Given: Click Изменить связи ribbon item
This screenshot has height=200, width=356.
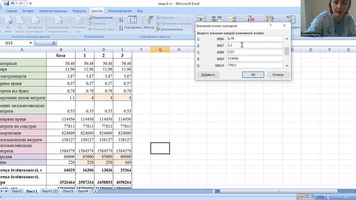Looking at the screenshot, I should [101, 29].
